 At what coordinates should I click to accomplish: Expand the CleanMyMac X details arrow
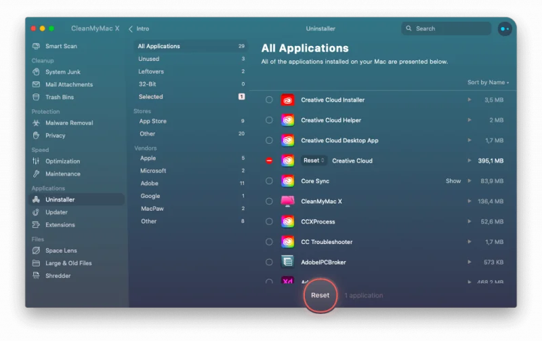[x=469, y=201]
